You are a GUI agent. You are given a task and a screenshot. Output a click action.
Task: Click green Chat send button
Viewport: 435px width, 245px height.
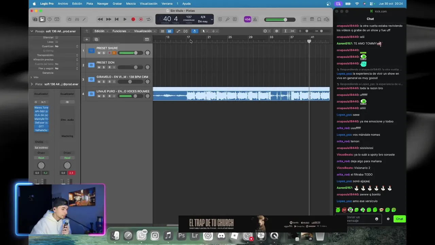pyautogui.click(x=400, y=219)
